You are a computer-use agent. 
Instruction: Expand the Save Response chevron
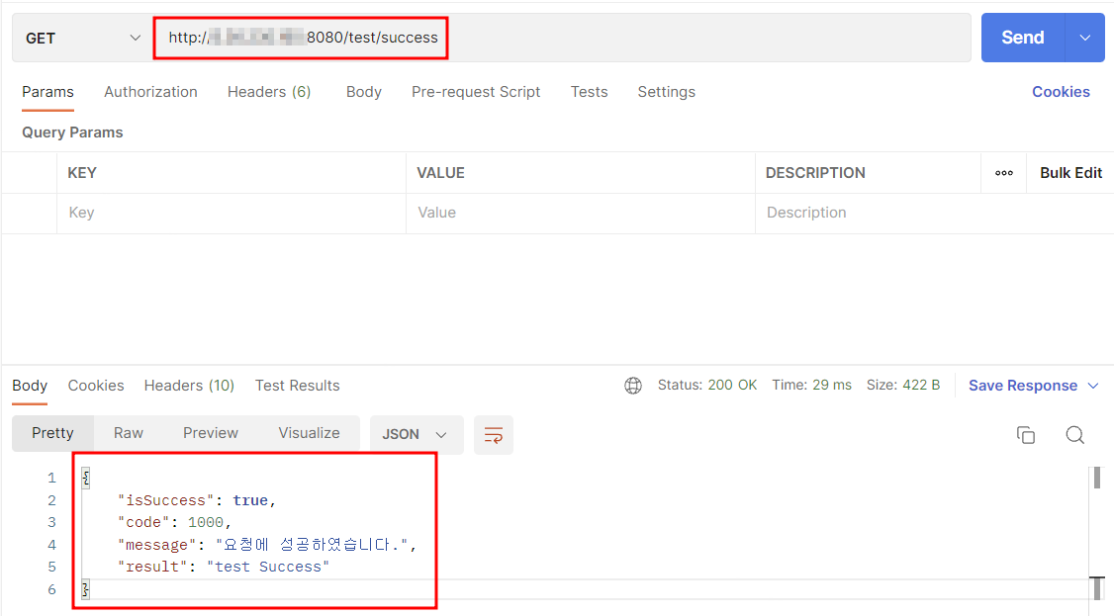(x=1093, y=386)
